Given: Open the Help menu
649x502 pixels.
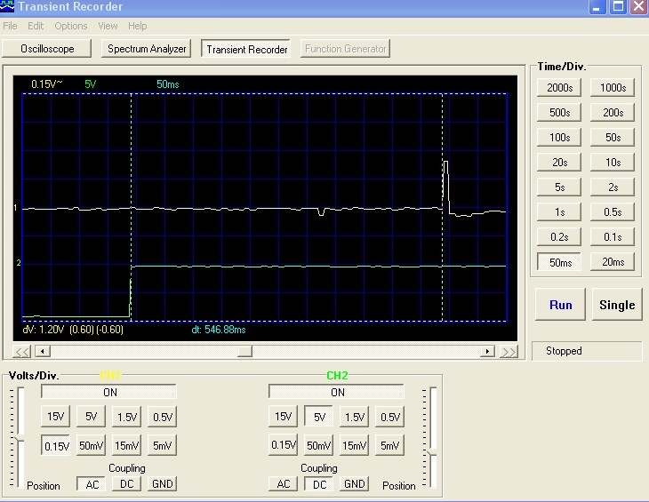Looking at the screenshot, I should (x=138, y=26).
